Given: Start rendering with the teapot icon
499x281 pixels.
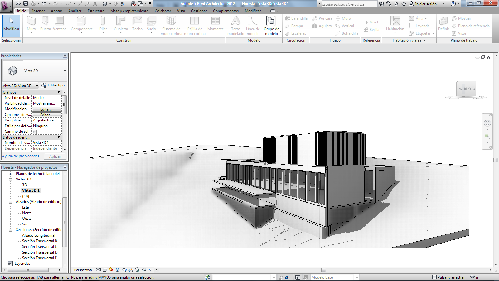Looking at the screenshot, I should pyautogui.click(x=124, y=270).
